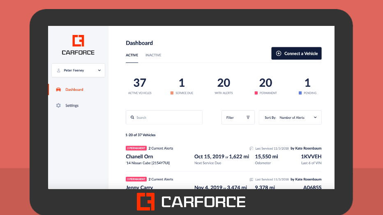Screen dimensions: 383x215
Task: Click the Settings gear icon
Action: (x=58, y=106)
